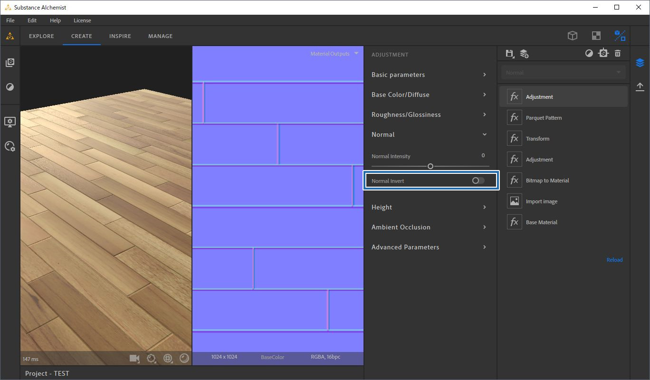Toggle the Normal Invert switch

pos(478,180)
